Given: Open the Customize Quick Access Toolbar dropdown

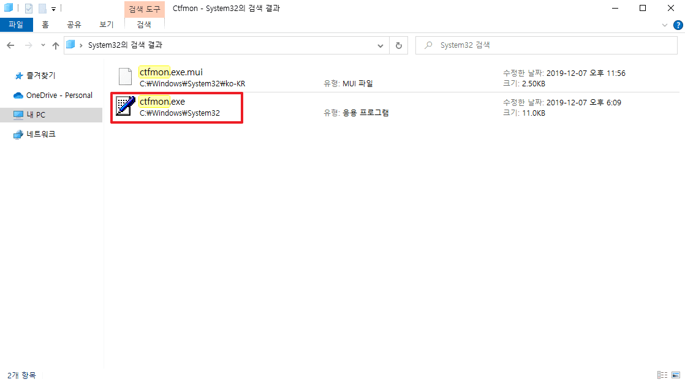Looking at the screenshot, I should tap(53, 9).
